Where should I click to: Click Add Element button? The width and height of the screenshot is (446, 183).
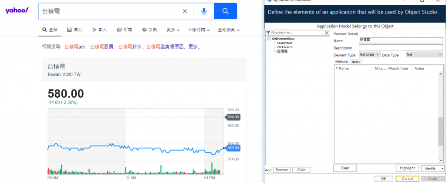tap(282, 170)
